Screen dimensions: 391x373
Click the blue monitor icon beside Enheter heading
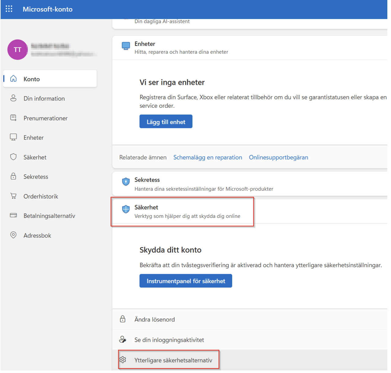point(126,46)
